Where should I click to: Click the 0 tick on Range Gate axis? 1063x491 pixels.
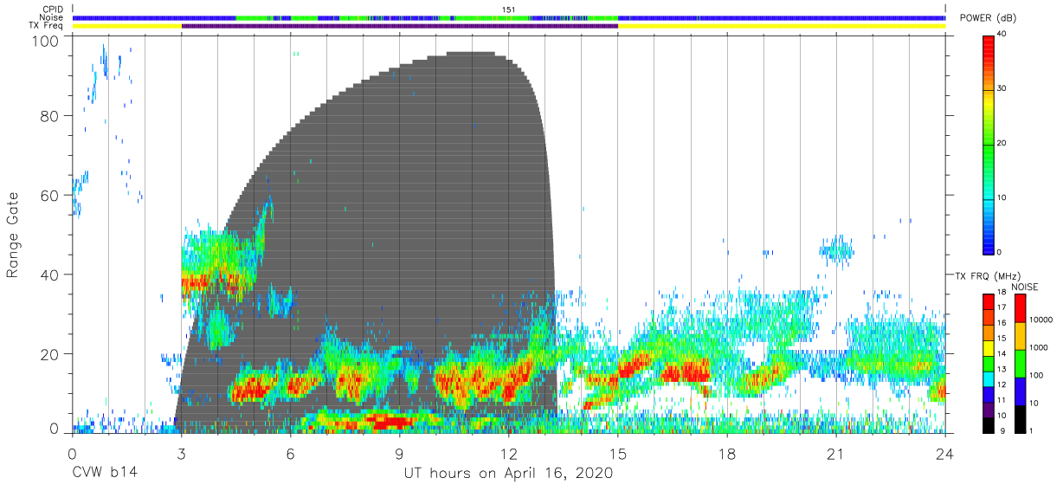tap(54, 430)
